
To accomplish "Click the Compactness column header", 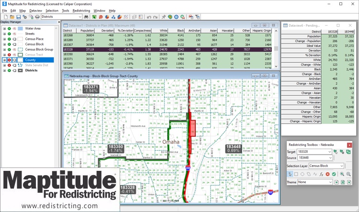I will coord(143,30).
